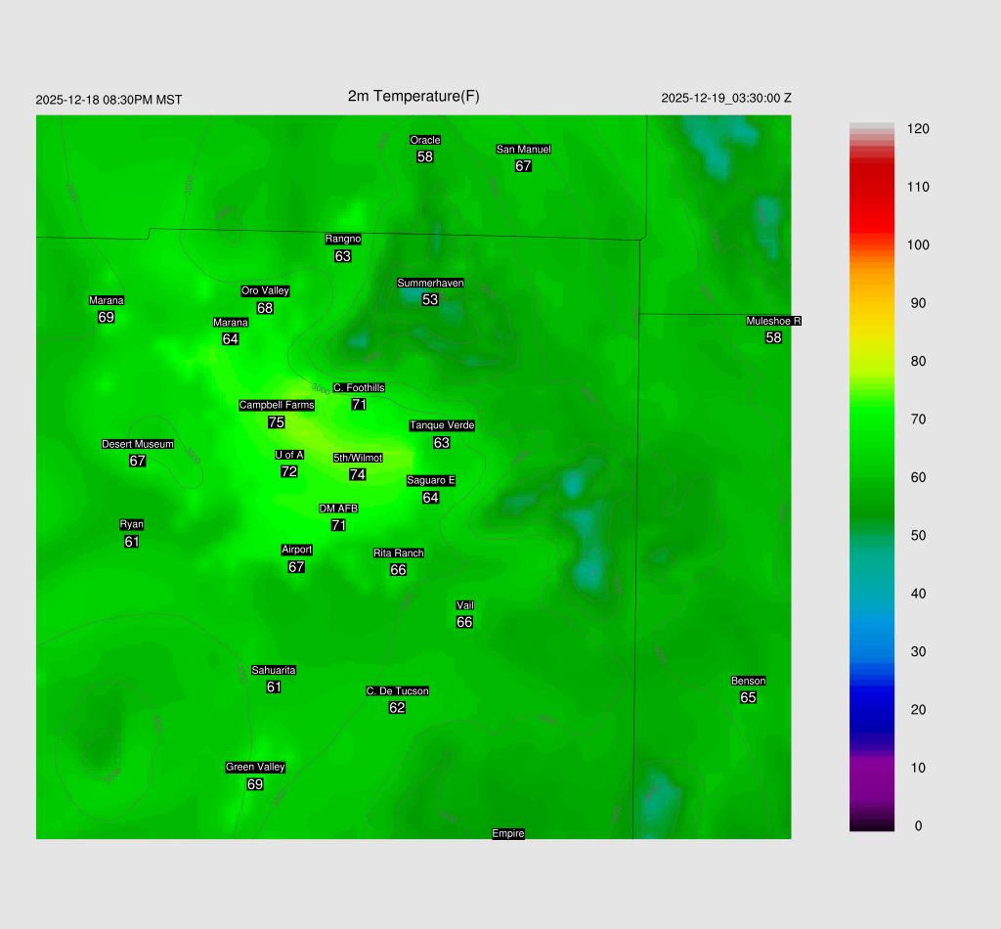Click the Oracle station label
The height and width of the screenshot is (929, 1001).
coord(425,140)
